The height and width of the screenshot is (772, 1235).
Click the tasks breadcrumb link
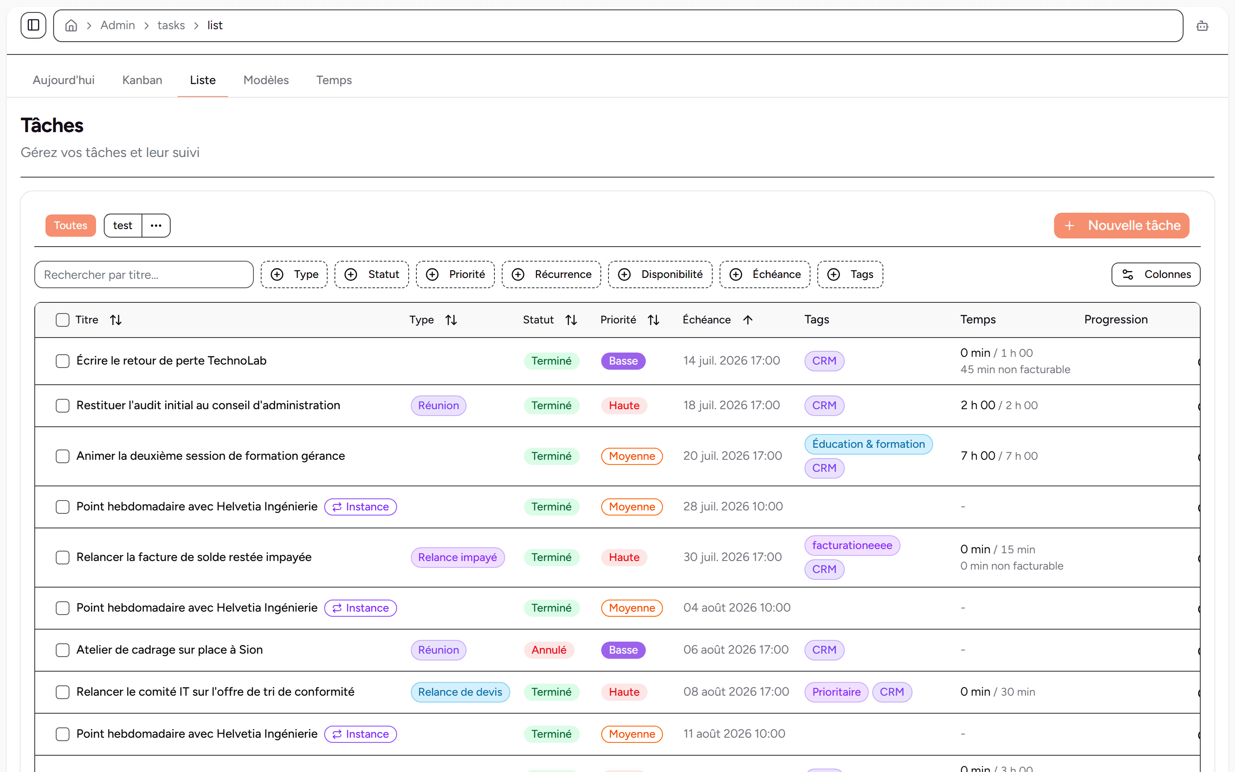(x=171, y=26)
